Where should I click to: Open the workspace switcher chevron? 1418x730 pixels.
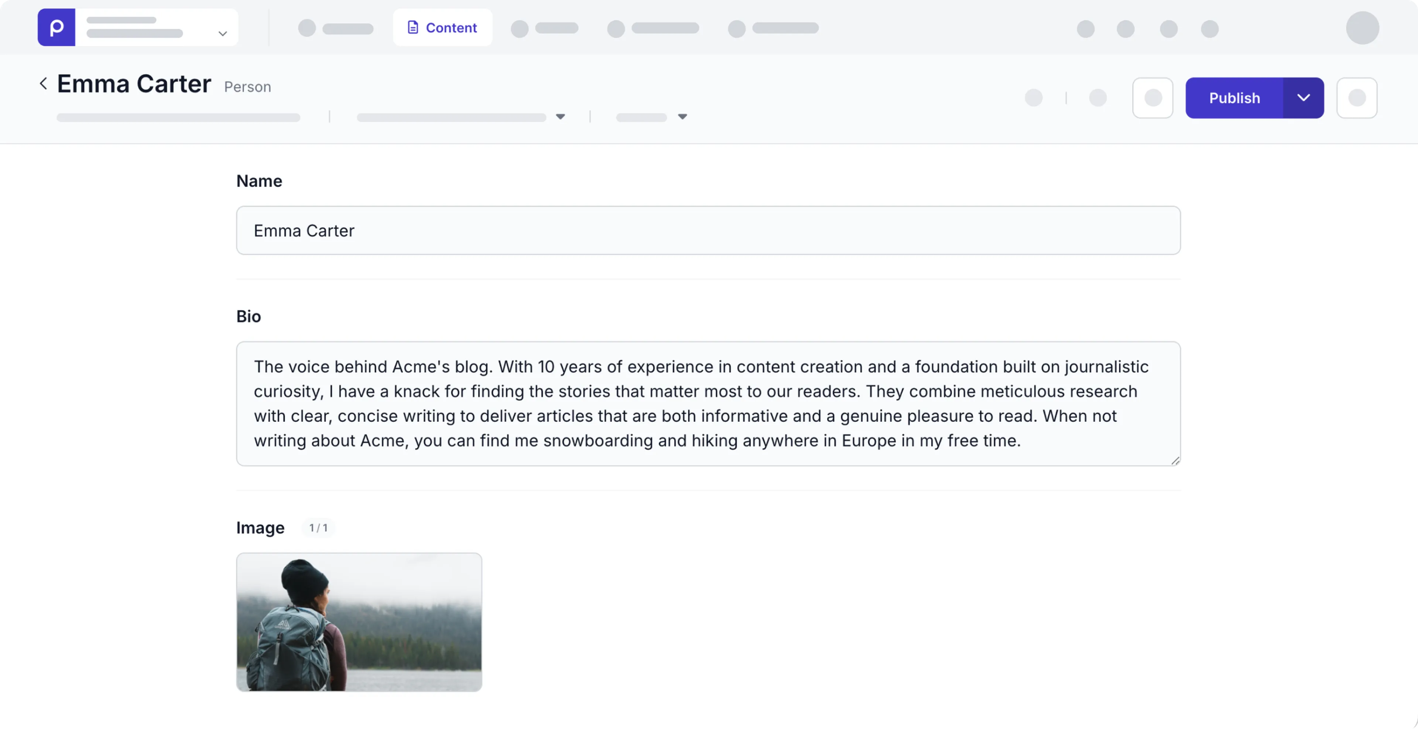(x=222, y=34)
